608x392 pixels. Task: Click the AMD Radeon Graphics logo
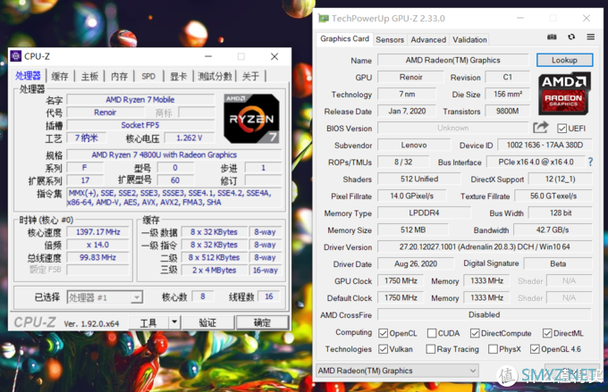coord(564,93)
